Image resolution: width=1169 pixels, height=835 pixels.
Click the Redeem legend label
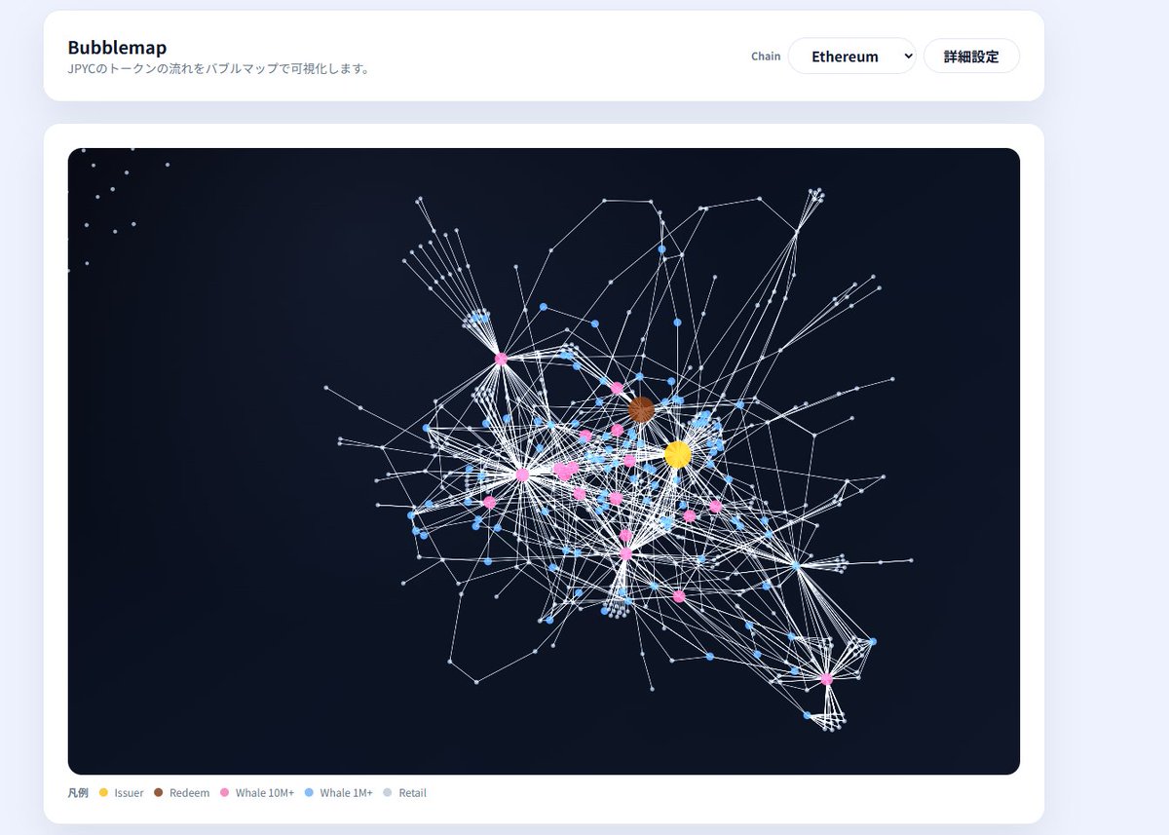(189, 793)
